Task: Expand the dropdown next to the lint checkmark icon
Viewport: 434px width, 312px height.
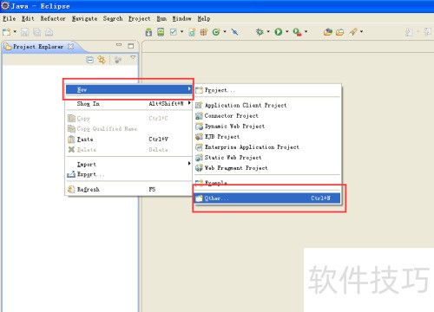Action: coord(181,31)
